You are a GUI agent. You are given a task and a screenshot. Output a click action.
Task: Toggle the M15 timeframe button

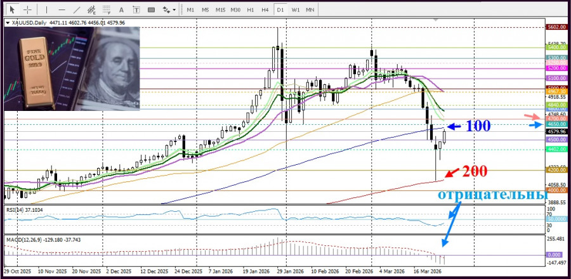[220, 10]
